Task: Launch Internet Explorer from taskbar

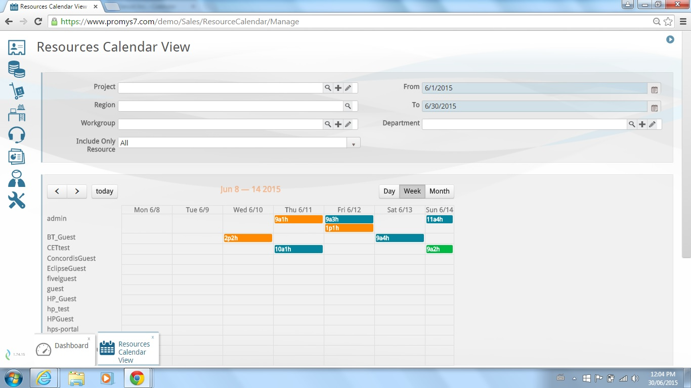Action: coord(44,378)
